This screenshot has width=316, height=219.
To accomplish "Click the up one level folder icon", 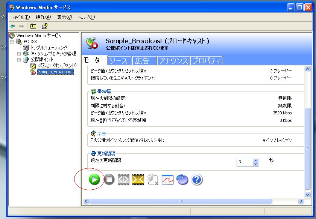I will pos(33,26).
